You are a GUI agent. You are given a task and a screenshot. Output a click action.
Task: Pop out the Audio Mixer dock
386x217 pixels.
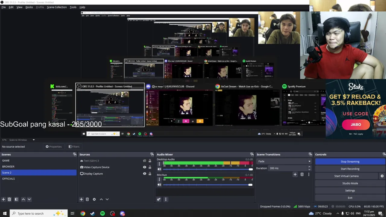[x=252, y=154]
